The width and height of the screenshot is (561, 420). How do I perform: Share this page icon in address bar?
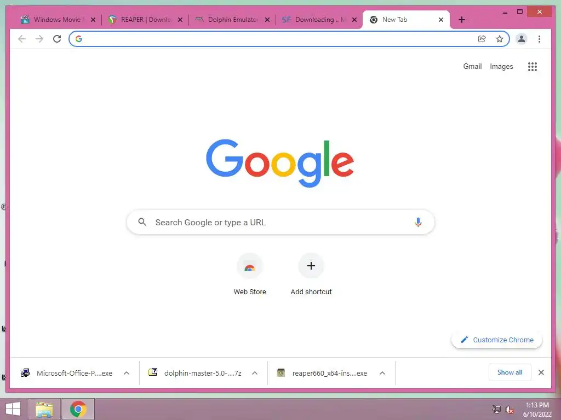tap(482, 39)
